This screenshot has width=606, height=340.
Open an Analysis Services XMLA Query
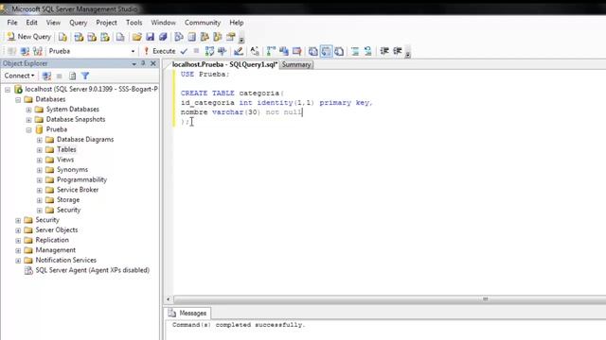pos(105,37)
